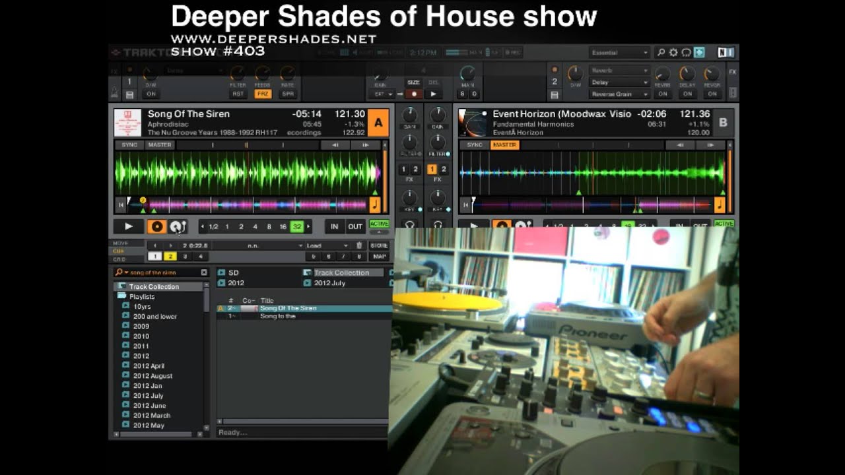The width and height of the screenshot is (845, 475).
Task: Set loop IN point on Deck A
Action: 335,226
